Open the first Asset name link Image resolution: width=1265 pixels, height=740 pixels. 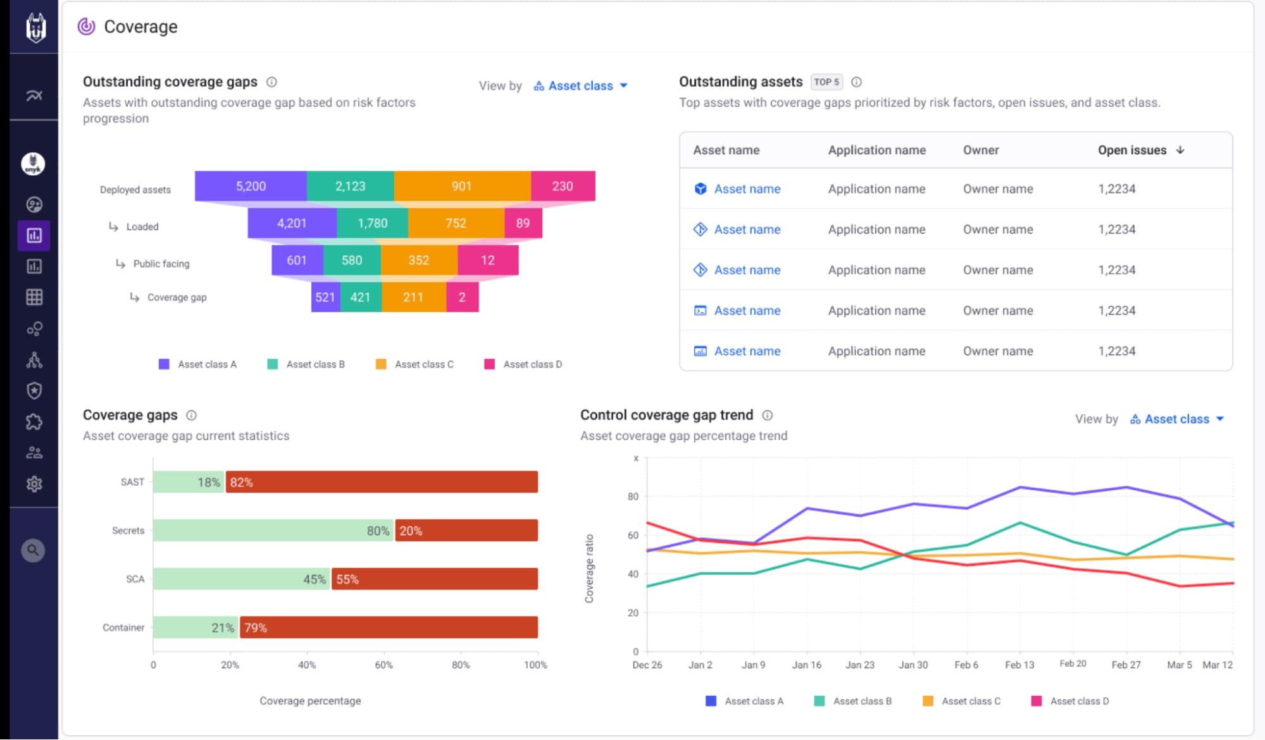747,188
